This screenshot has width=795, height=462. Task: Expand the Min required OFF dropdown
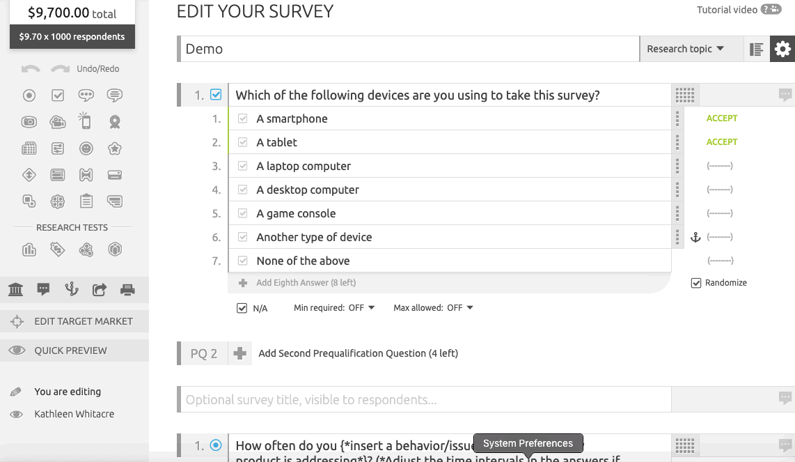tap(334, 308)
